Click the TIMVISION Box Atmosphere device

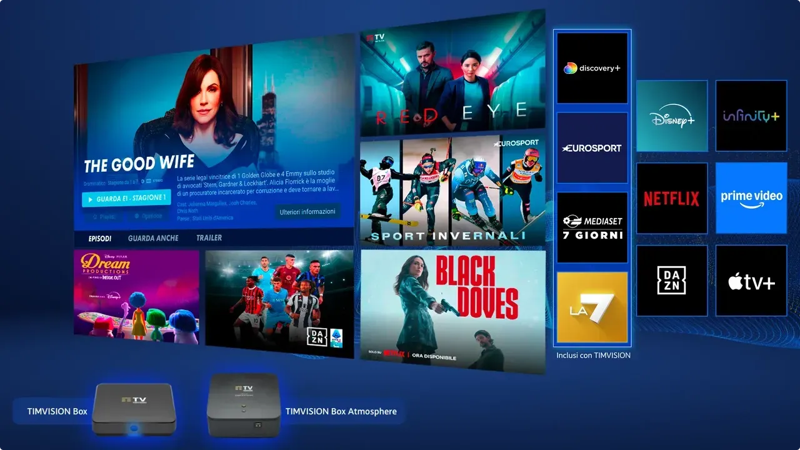243,406
